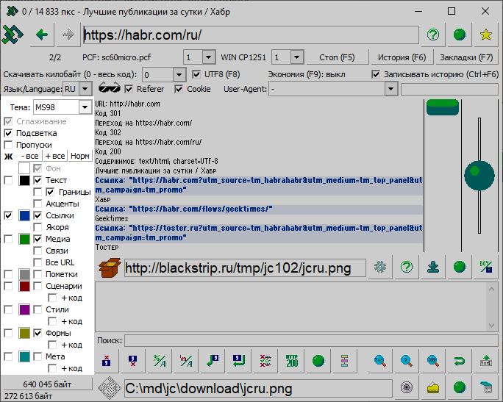The height and width of the screenshot is (402, 503).
Task: Toggle the UTF8 (F8) checkbox
Action: pos(196,74)
